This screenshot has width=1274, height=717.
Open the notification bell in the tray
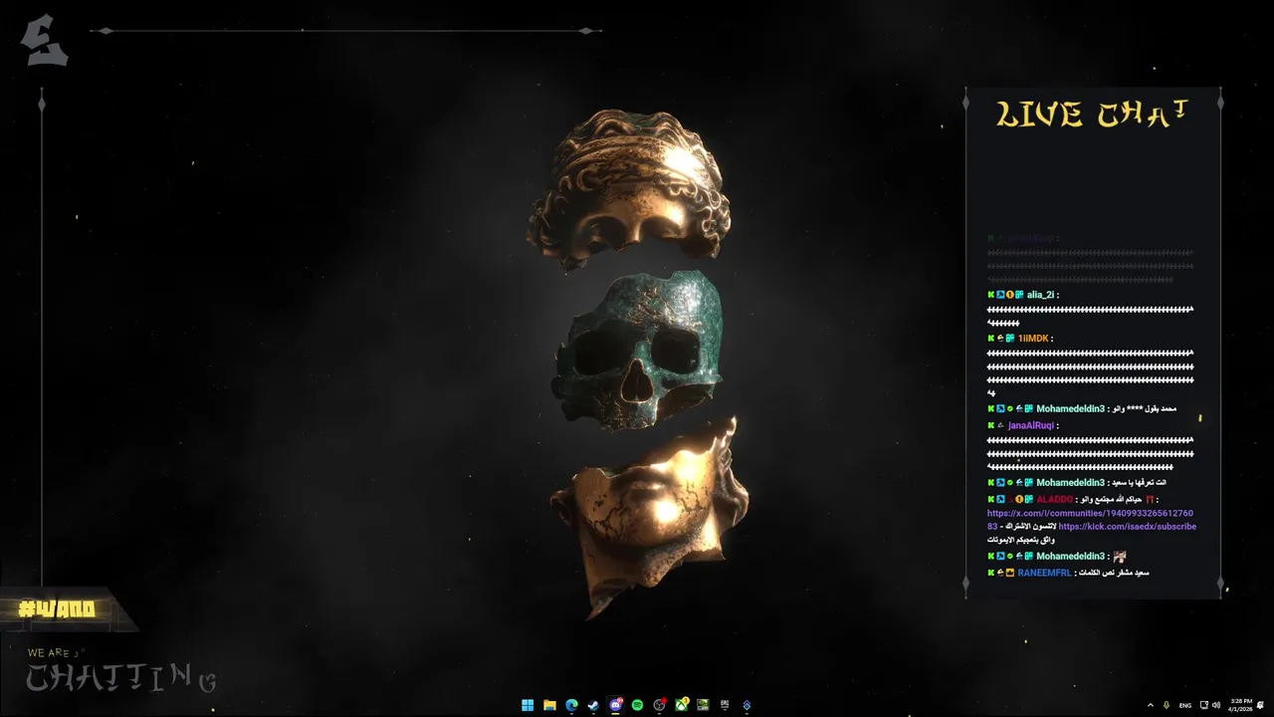point(1260,705)
